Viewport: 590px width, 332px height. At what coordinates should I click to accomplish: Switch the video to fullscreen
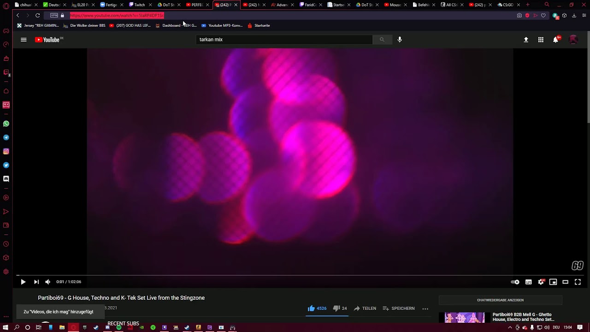578,282
